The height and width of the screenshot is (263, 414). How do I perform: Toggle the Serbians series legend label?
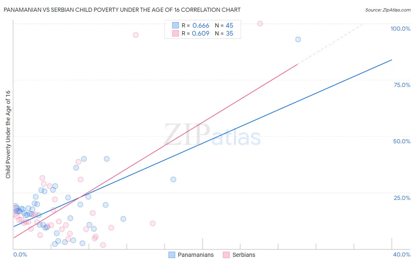click(244, 255)
